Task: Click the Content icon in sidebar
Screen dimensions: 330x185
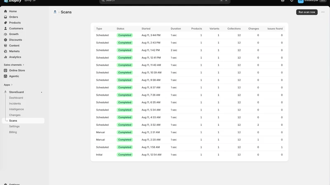Action: (5, 46)
